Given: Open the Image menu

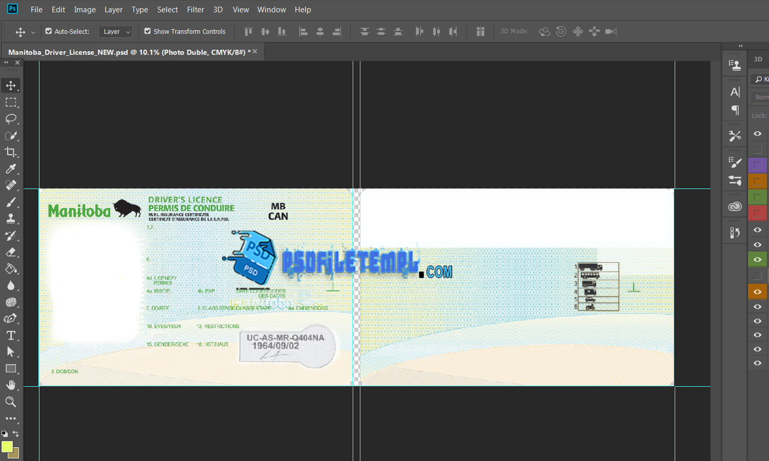Looking at the screenshot, I should 85,10.
